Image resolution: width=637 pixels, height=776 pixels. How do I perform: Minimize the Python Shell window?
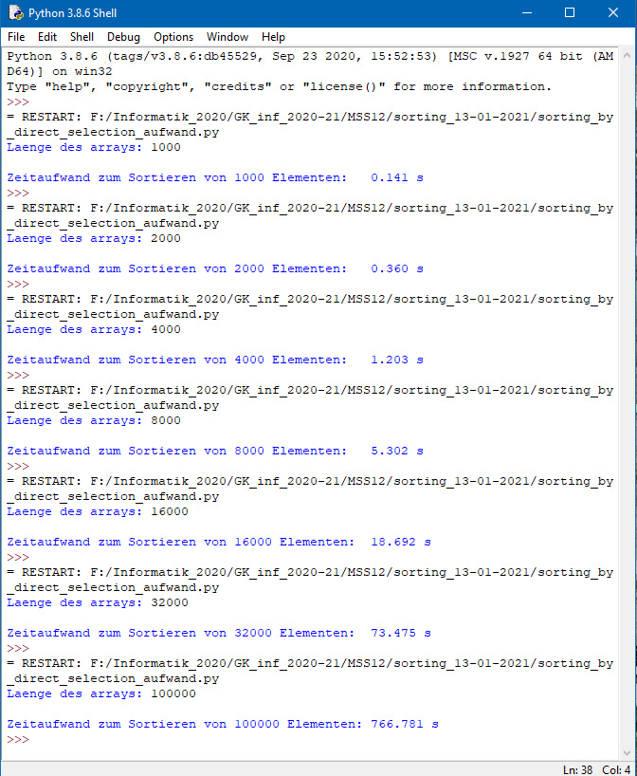click(526, 13)
